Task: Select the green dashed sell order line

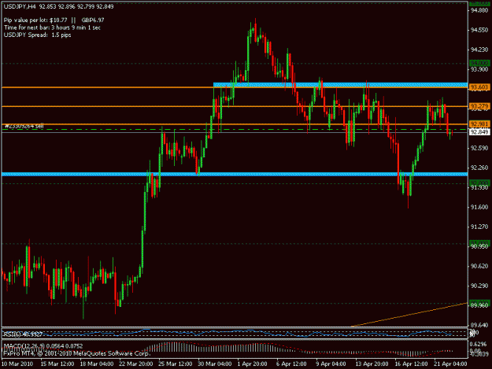Action: pyautogui.click(x=235, y=129)
